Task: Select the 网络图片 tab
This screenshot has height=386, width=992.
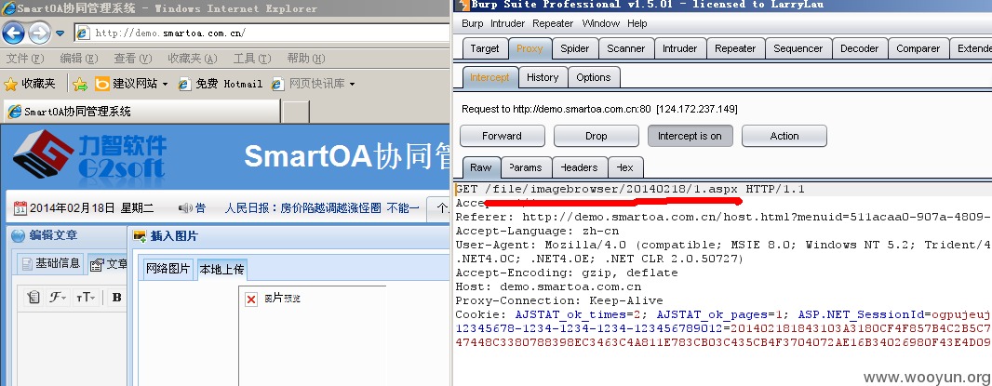Action: (x=168, y=269)
